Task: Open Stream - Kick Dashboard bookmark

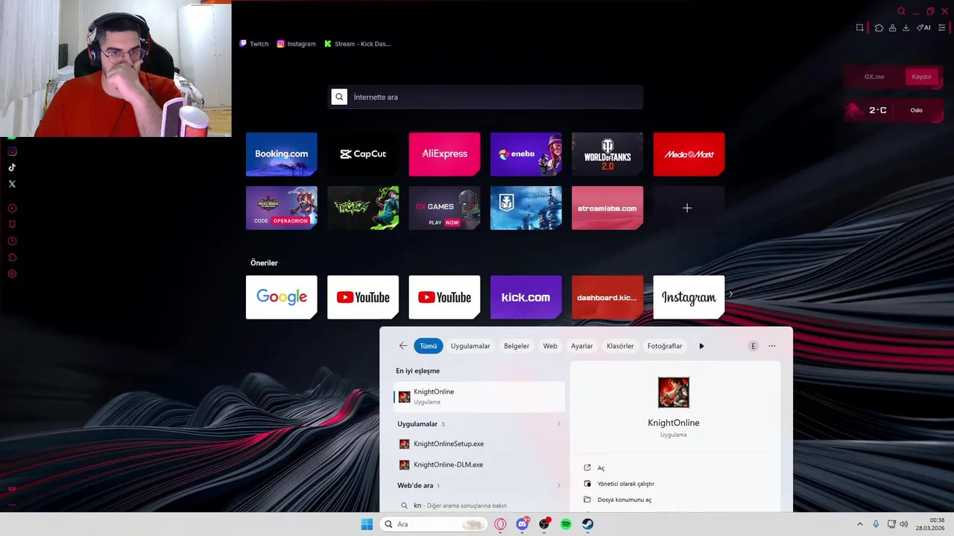Action: (357, 44)
